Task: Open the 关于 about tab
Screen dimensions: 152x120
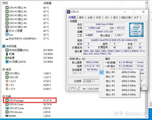Action: pos(136,18)
